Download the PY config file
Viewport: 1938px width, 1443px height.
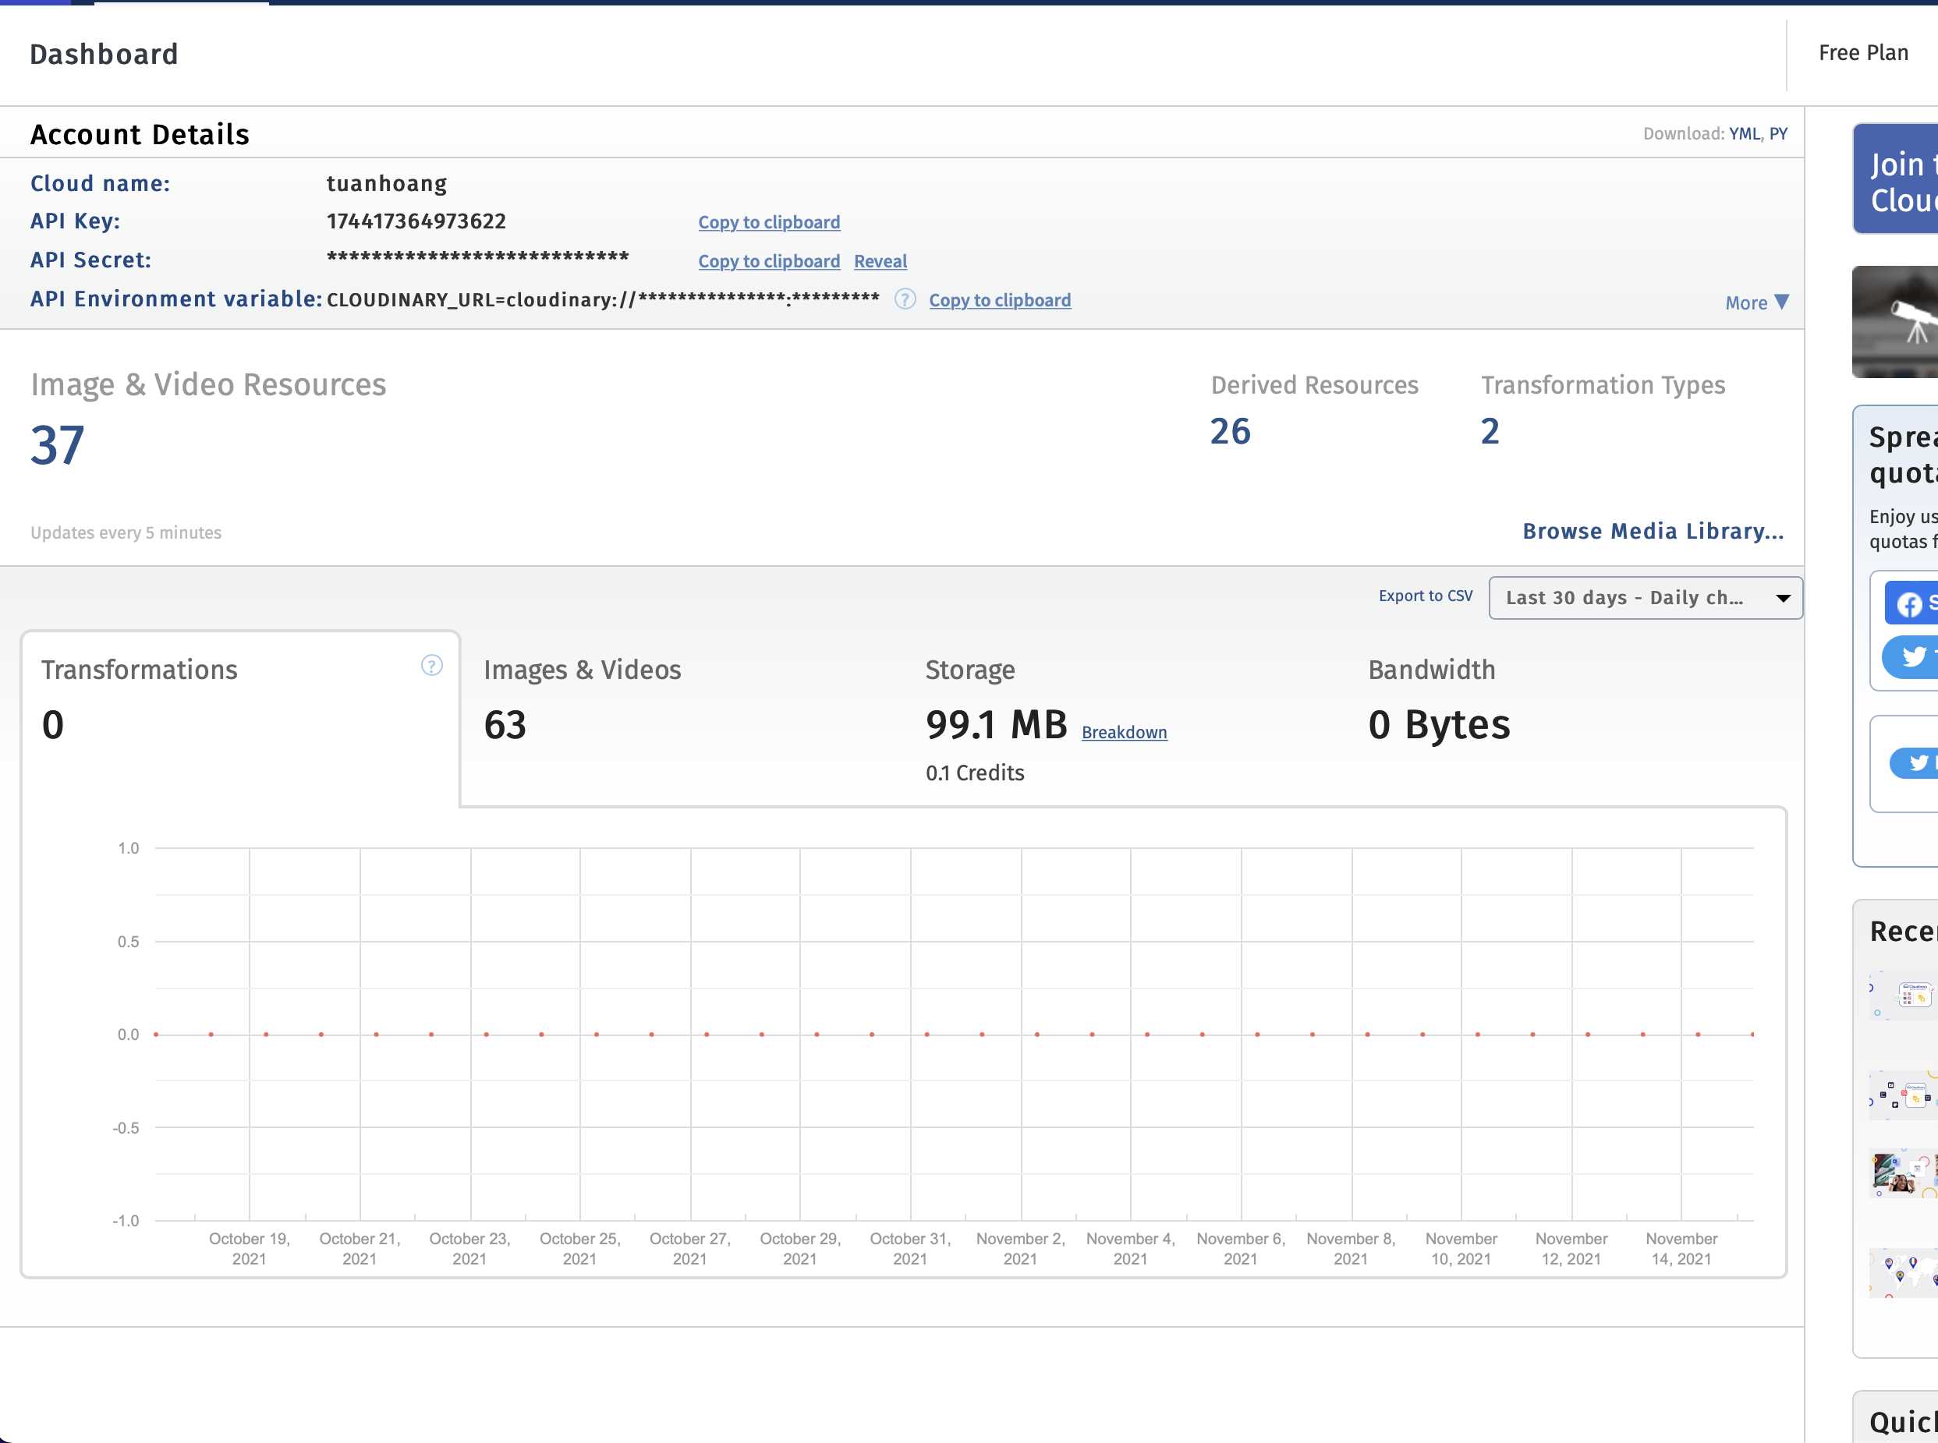click(x=1778, y=133)
